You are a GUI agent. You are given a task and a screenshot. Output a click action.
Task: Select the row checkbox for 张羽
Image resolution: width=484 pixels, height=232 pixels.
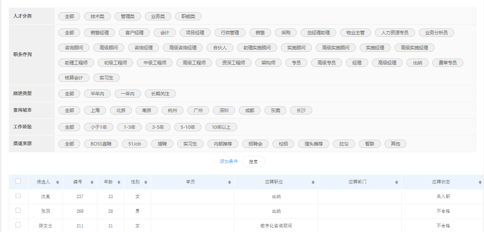[x=18, y=211]
